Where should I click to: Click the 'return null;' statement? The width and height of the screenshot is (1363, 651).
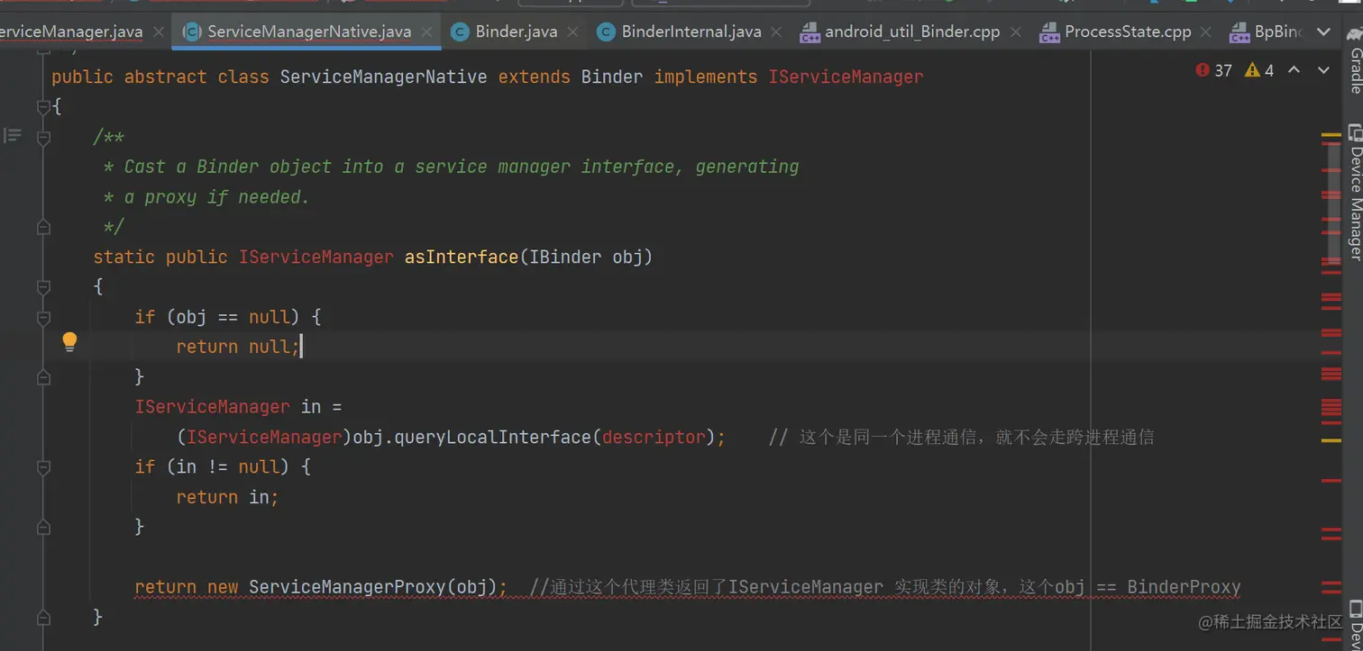[x=238, y=348]
